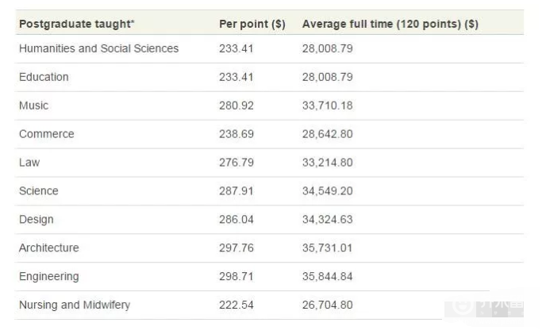Screen dimensions: 546x334
Task: Click the Music row label
Action: pyautogui.click(x=34, y=106)
